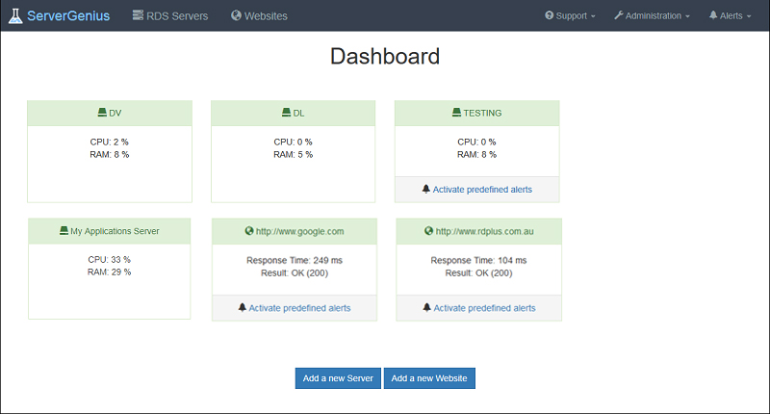Viewport: 770px width, 414px height.
Task: Open the Websites navigation item
Action: click(266, 15)
